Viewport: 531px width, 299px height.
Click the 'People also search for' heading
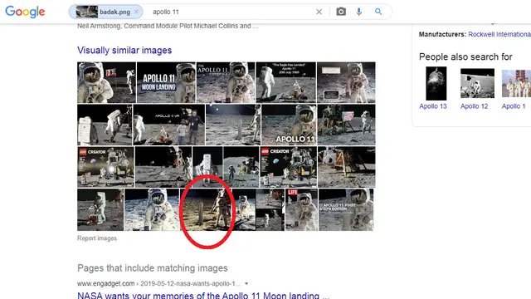pos(465,56)
